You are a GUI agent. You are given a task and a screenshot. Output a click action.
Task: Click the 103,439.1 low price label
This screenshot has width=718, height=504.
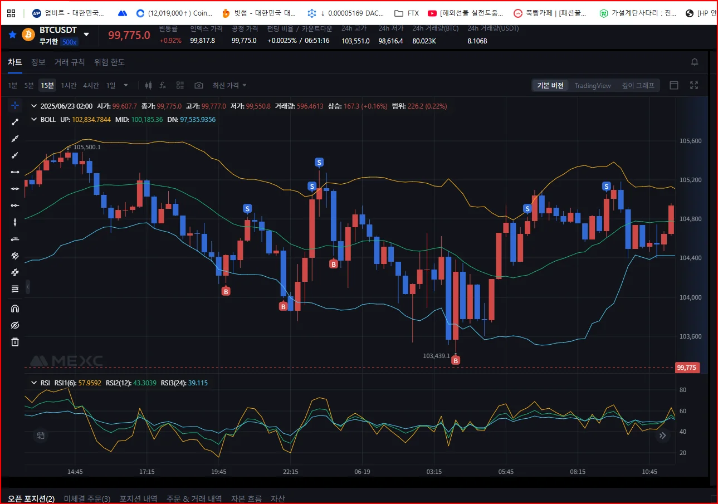coord(436,356)
